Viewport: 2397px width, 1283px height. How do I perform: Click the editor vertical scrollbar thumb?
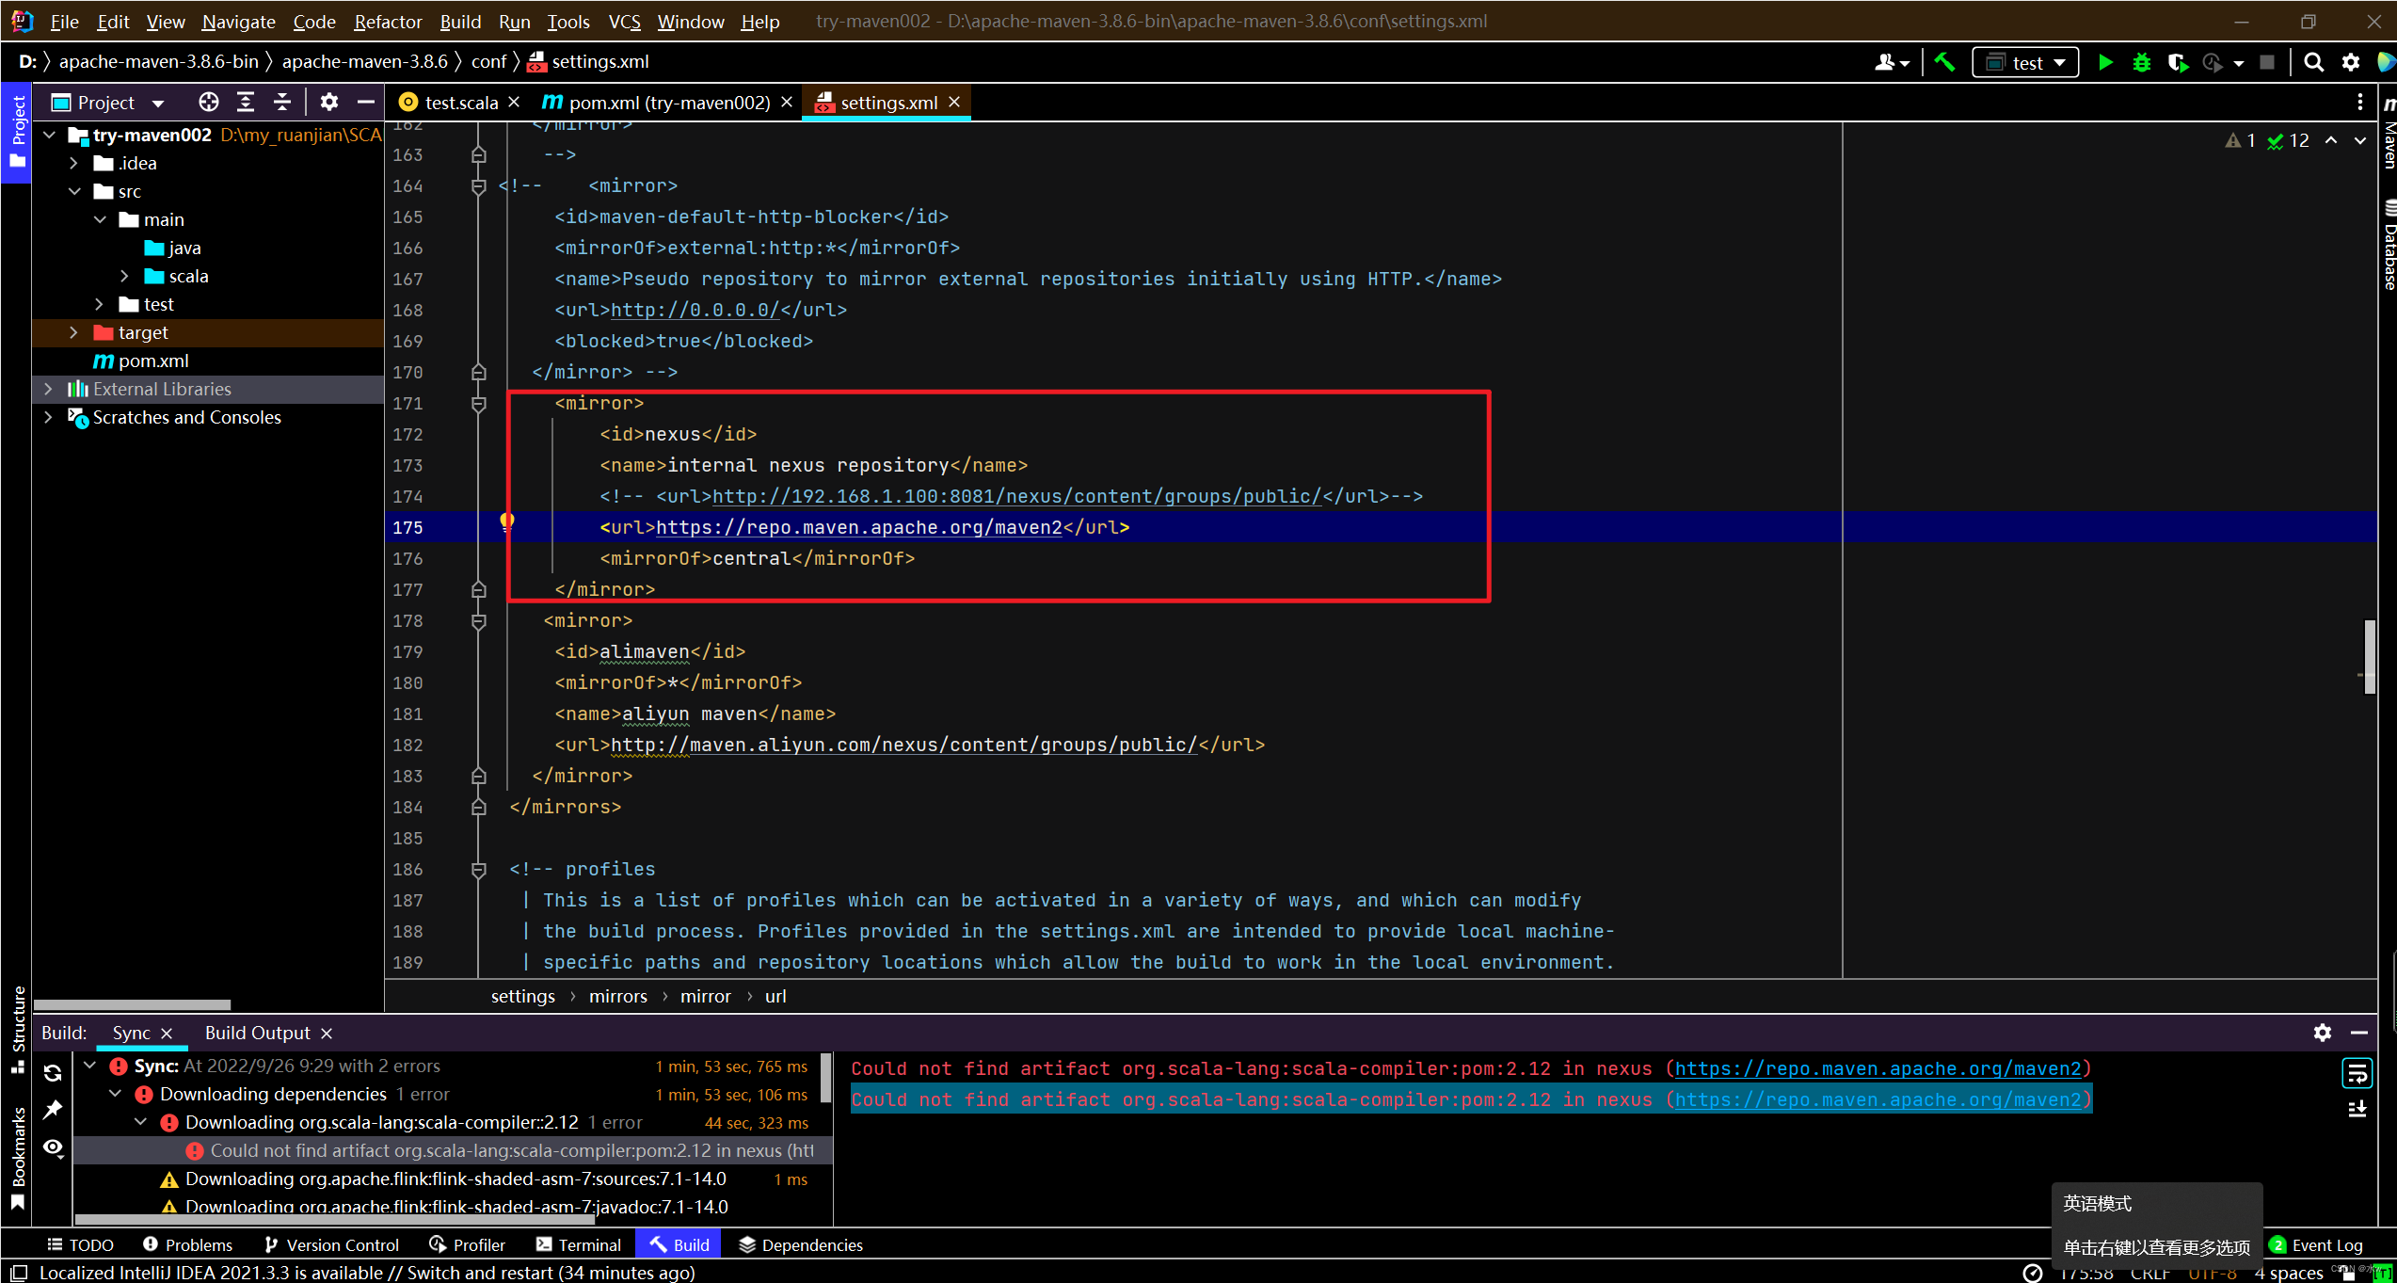pos(2368,657)
